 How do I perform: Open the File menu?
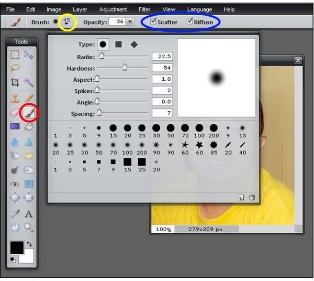[x=10, y=9]
